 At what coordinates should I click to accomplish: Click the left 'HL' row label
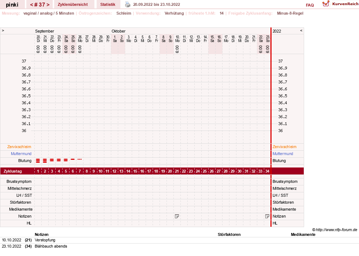pos(29,223)
